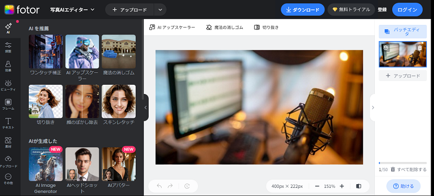Collapse the left tools panel

point(146,107)
